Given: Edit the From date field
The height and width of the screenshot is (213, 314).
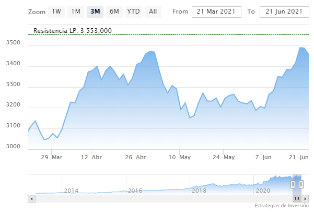Looking at the screenshot, I should point(216,11).
